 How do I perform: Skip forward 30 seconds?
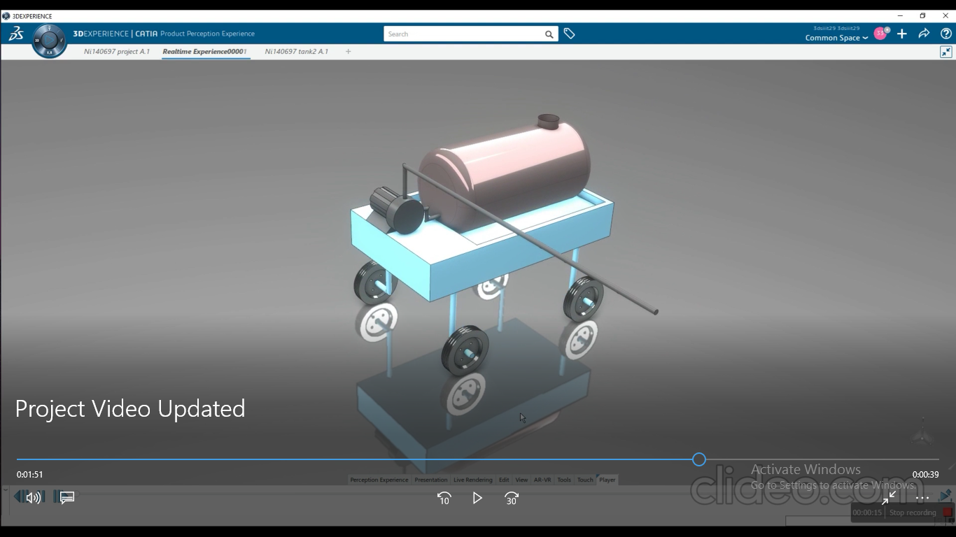[x=511, y=498]
